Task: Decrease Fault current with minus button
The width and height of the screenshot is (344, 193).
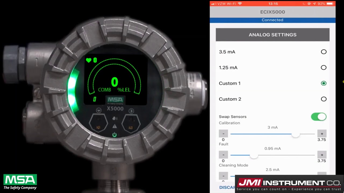Action: click(x=223, y=155)
